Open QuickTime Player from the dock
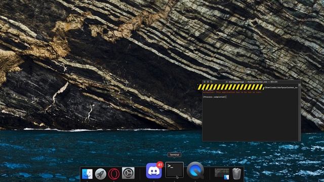Image resolution: width=324 pixels, height=182 pixels. (x=195, y=170)
